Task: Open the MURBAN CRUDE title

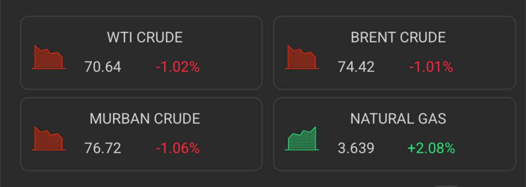Action: [x=145, y=119]
